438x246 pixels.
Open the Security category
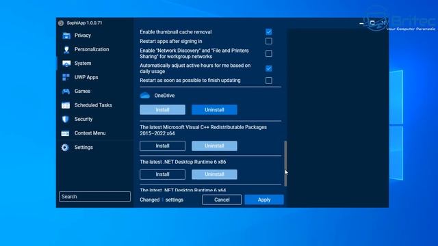pos(83,119)
